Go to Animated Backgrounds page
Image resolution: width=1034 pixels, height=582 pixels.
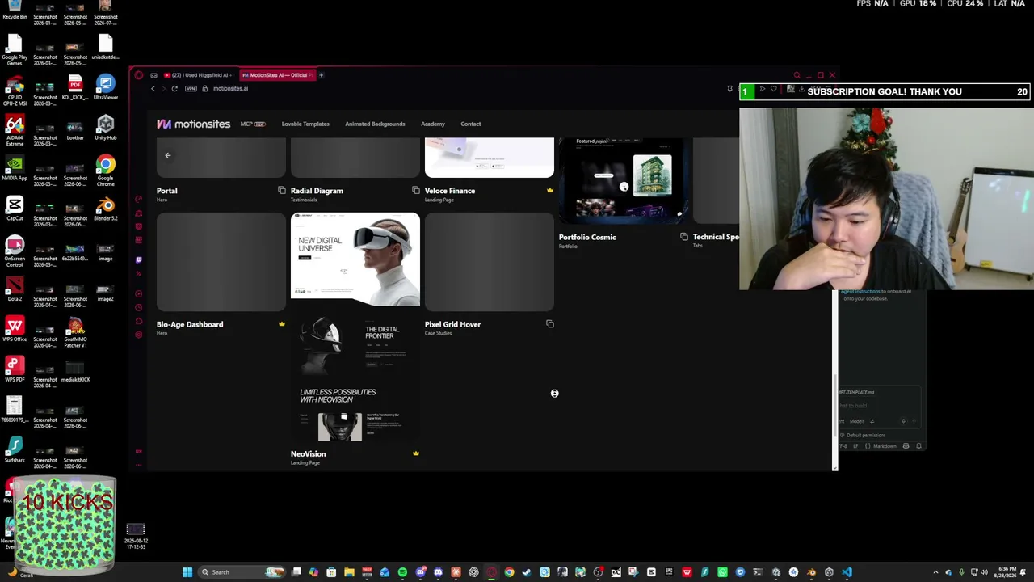click(x=375, y=124)
